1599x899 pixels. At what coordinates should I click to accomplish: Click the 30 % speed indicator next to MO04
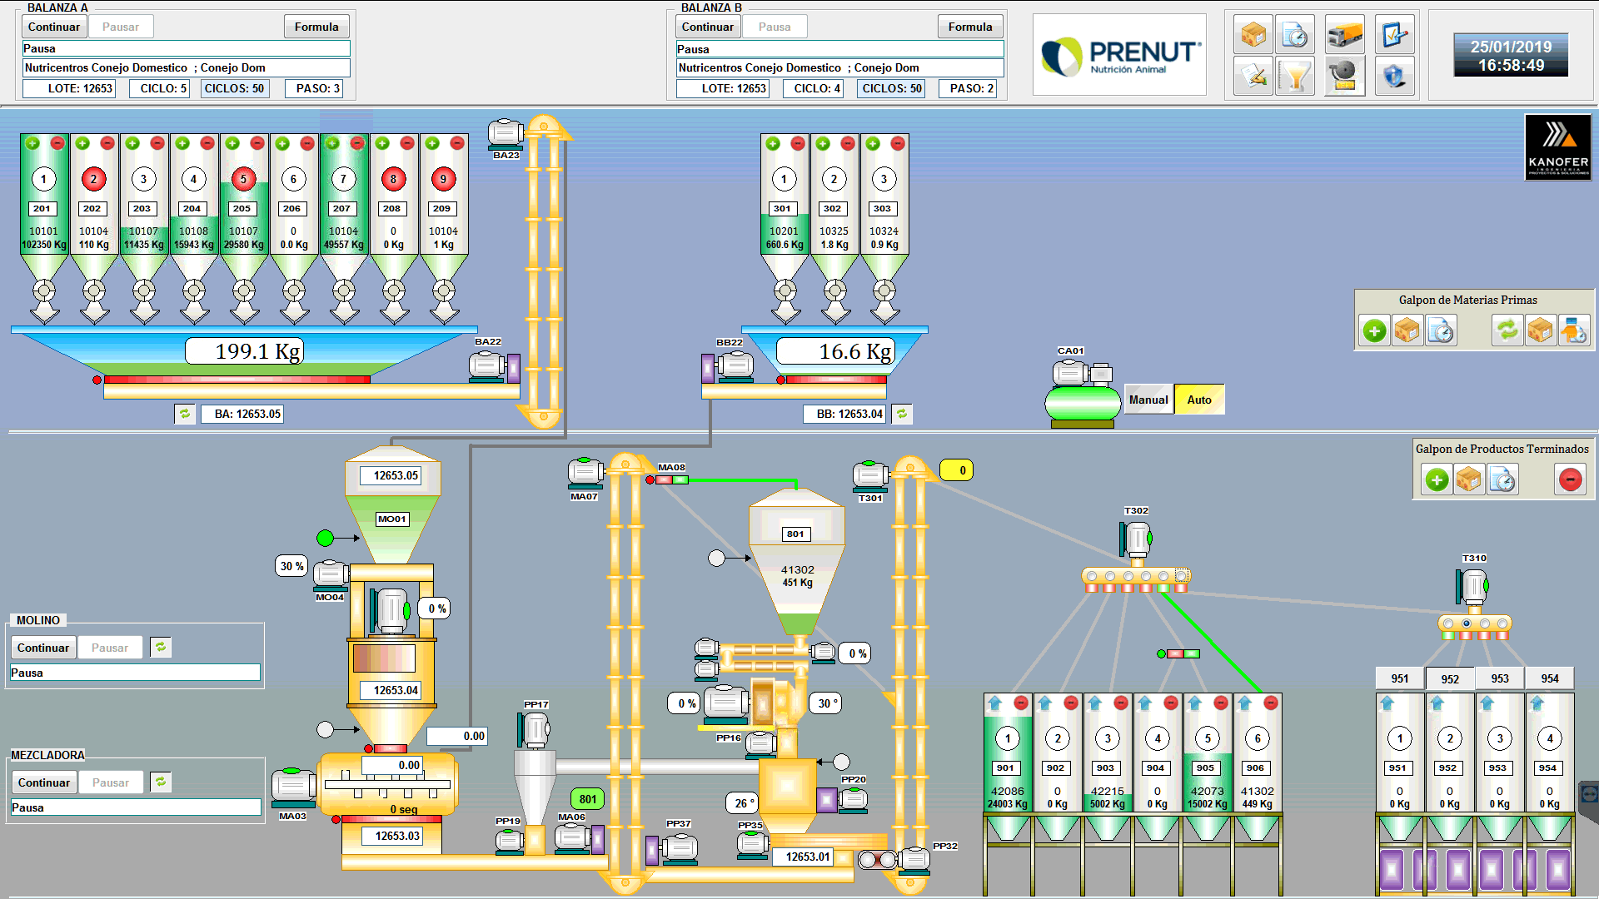tap(291, 566)
